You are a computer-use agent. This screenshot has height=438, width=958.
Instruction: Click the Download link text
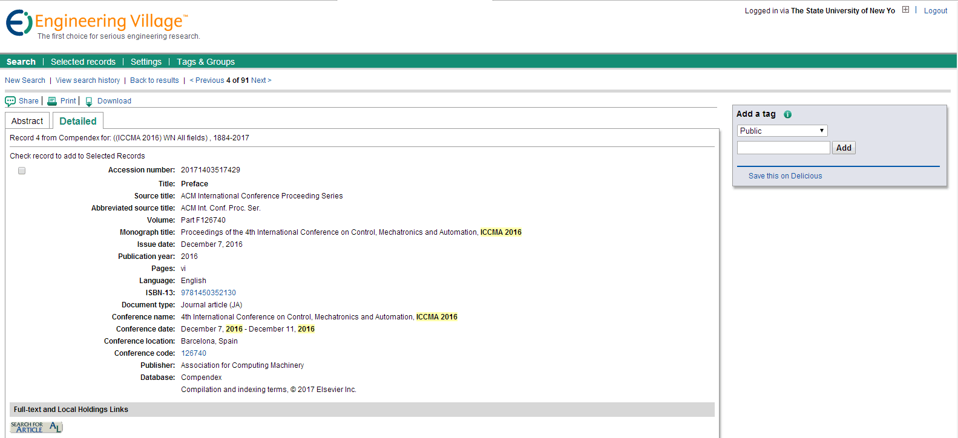(x=114, y=101)
